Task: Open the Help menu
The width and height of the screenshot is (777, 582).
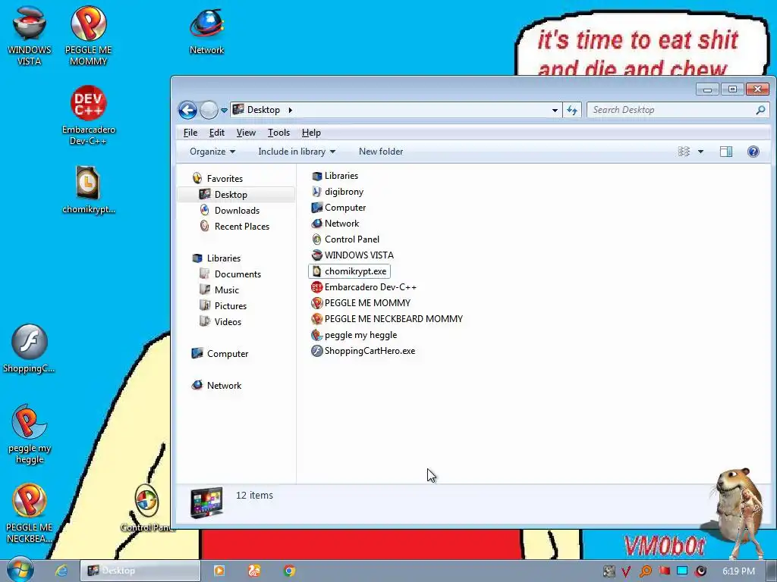Action: pos(311,133)
